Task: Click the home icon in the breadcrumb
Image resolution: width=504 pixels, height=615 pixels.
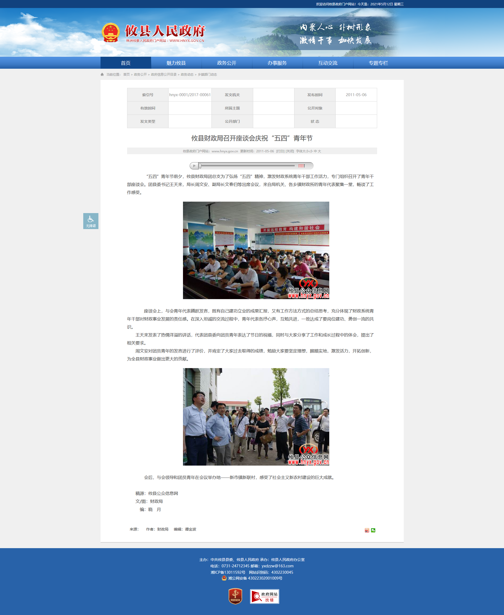Action: (x=102, y=74)
